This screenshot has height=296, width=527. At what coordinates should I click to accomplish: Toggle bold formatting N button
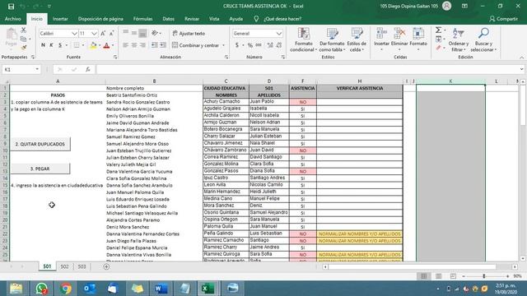tap(43, 45)
